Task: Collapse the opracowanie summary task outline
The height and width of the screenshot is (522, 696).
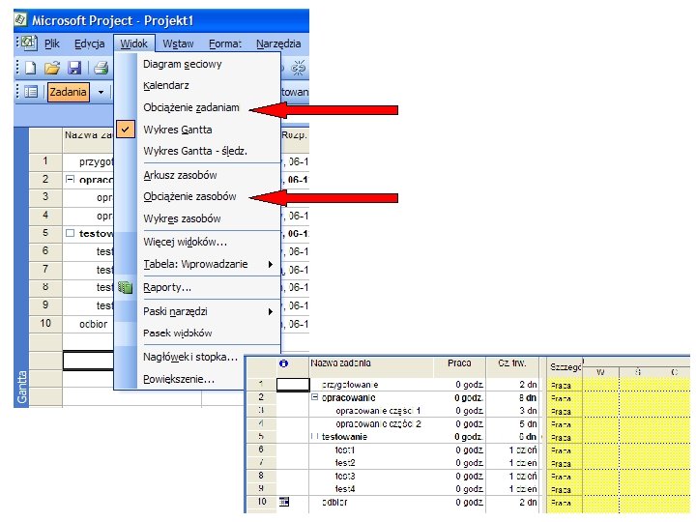Action: click(70, 180)
